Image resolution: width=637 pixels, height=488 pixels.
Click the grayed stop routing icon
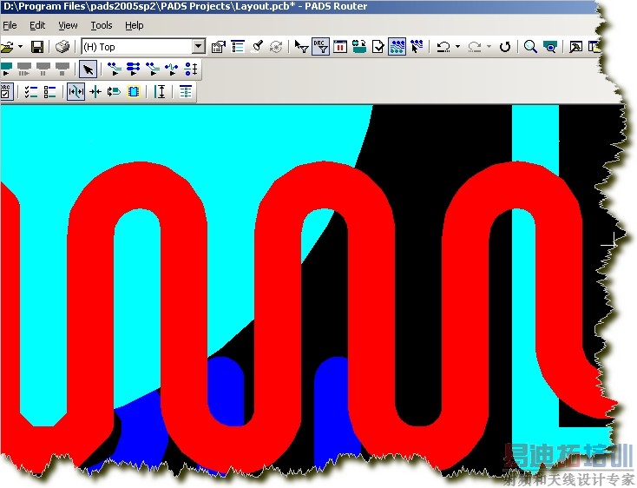click(62, 69)
